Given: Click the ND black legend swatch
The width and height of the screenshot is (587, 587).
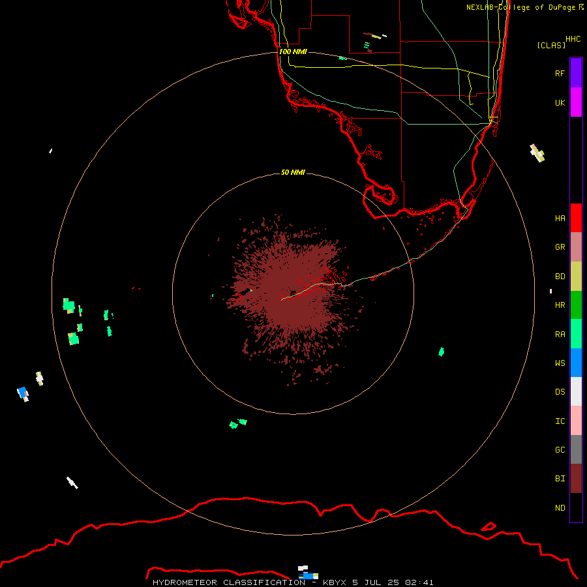Looking at the screenshot, I should click(576, 507).
